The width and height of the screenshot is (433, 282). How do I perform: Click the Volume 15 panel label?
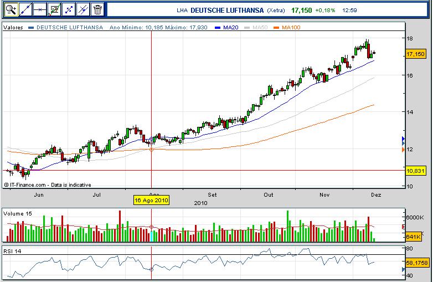[17, 213]
